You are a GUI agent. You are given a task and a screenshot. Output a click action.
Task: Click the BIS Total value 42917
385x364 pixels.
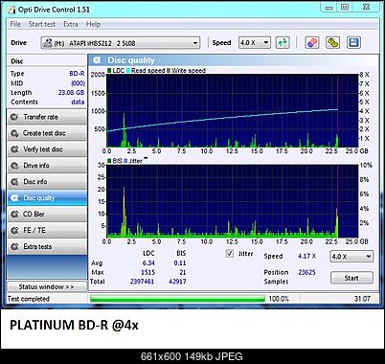(177, 282)
